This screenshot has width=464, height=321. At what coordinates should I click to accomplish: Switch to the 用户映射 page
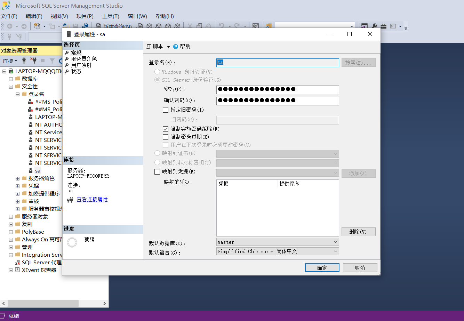[81, 65]
